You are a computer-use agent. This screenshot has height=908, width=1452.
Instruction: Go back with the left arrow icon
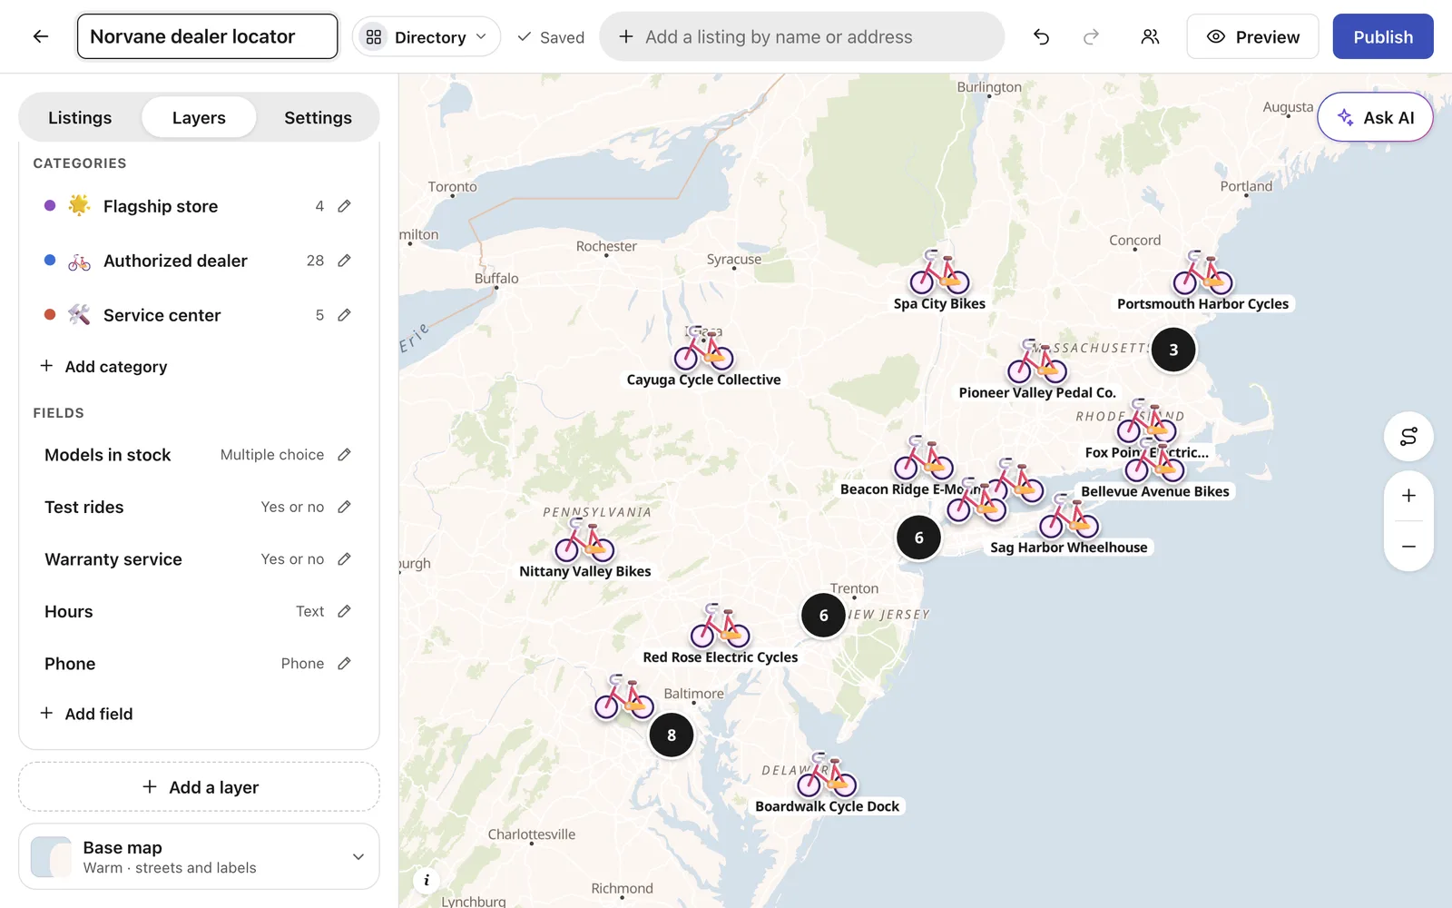[41, 36]
